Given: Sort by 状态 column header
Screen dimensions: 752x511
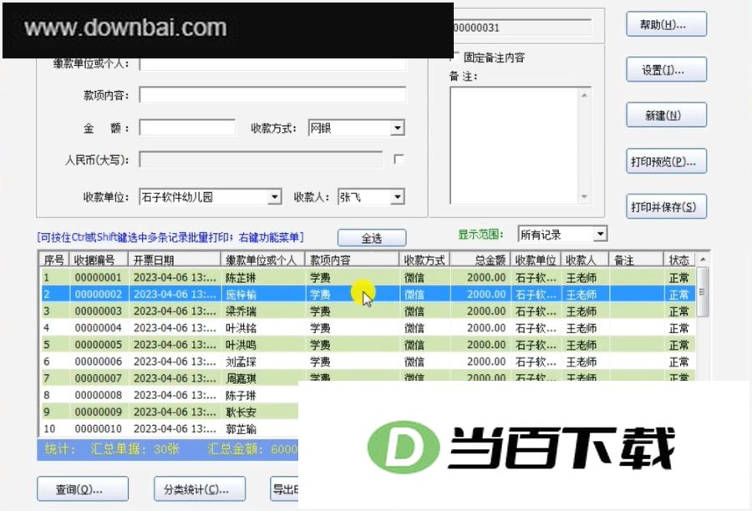Looking at the screenshot, I should 679,261.
